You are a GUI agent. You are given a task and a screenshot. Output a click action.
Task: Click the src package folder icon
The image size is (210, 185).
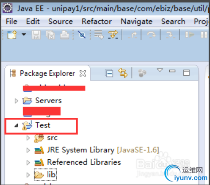pos(39,139)
